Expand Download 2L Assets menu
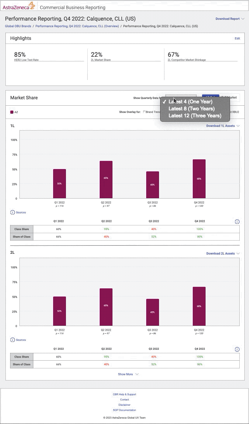The height and width of the screenshot is (424, 249). coord(223,253)
